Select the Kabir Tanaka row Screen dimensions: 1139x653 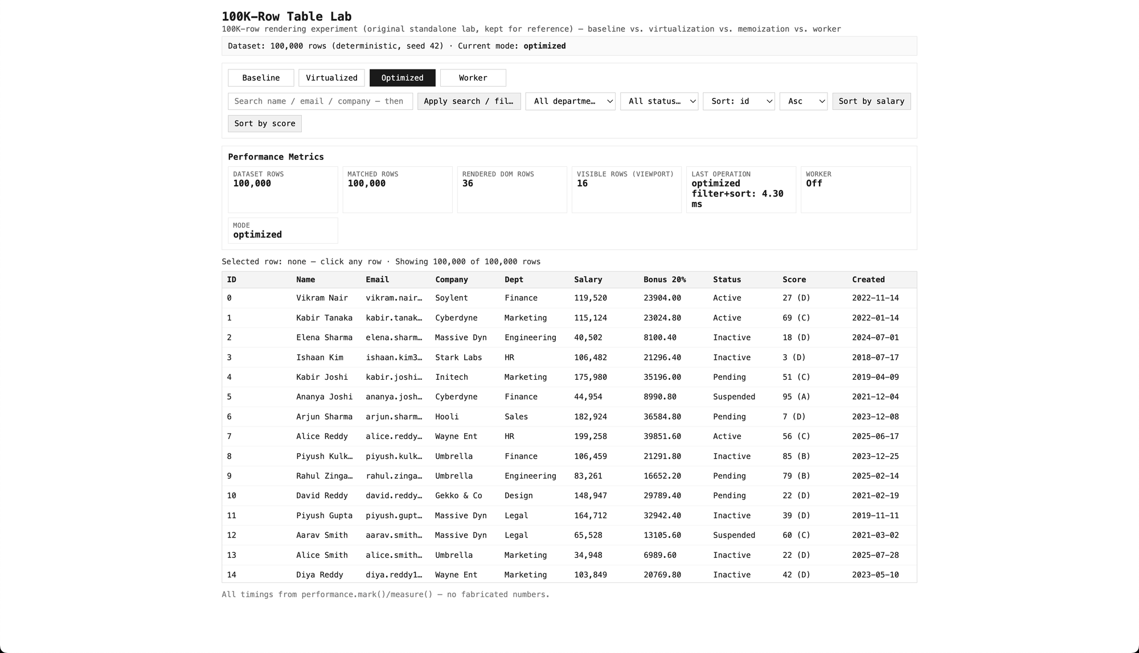point(569,318)
